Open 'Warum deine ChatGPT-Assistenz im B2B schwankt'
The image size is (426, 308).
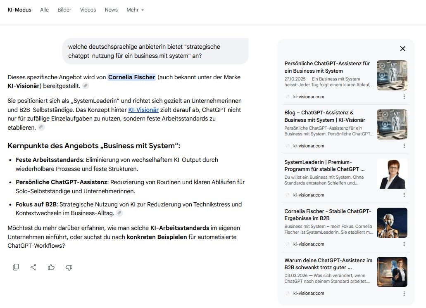pyautogui.click(x=328, y=264)
